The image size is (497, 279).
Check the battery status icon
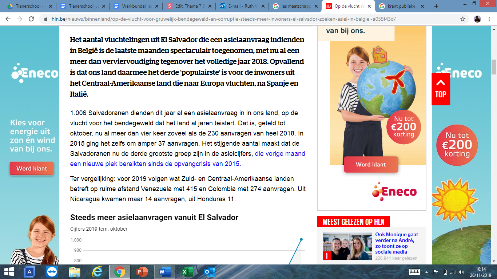tap(445, 272)
